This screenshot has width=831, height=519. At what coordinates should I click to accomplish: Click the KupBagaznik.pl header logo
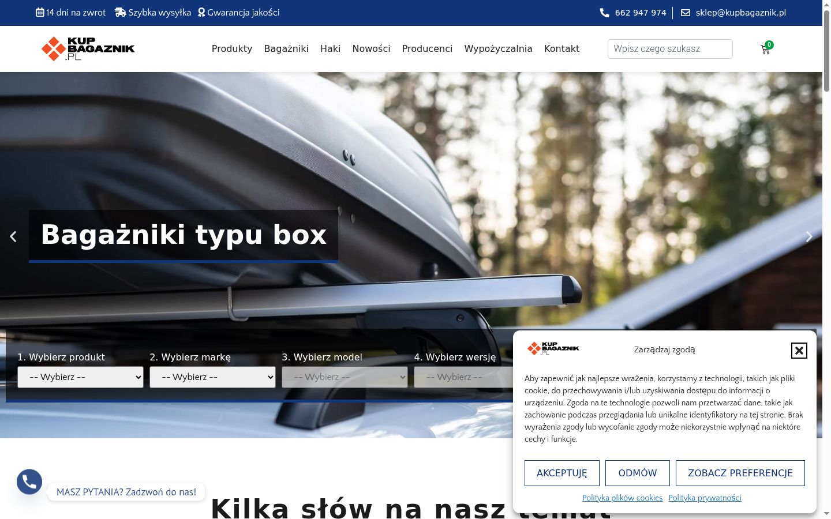tap(88, 49)
